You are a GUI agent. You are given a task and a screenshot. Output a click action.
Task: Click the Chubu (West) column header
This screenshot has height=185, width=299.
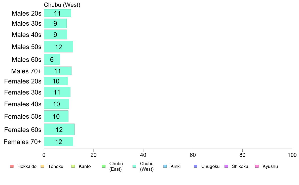(62, 5)
